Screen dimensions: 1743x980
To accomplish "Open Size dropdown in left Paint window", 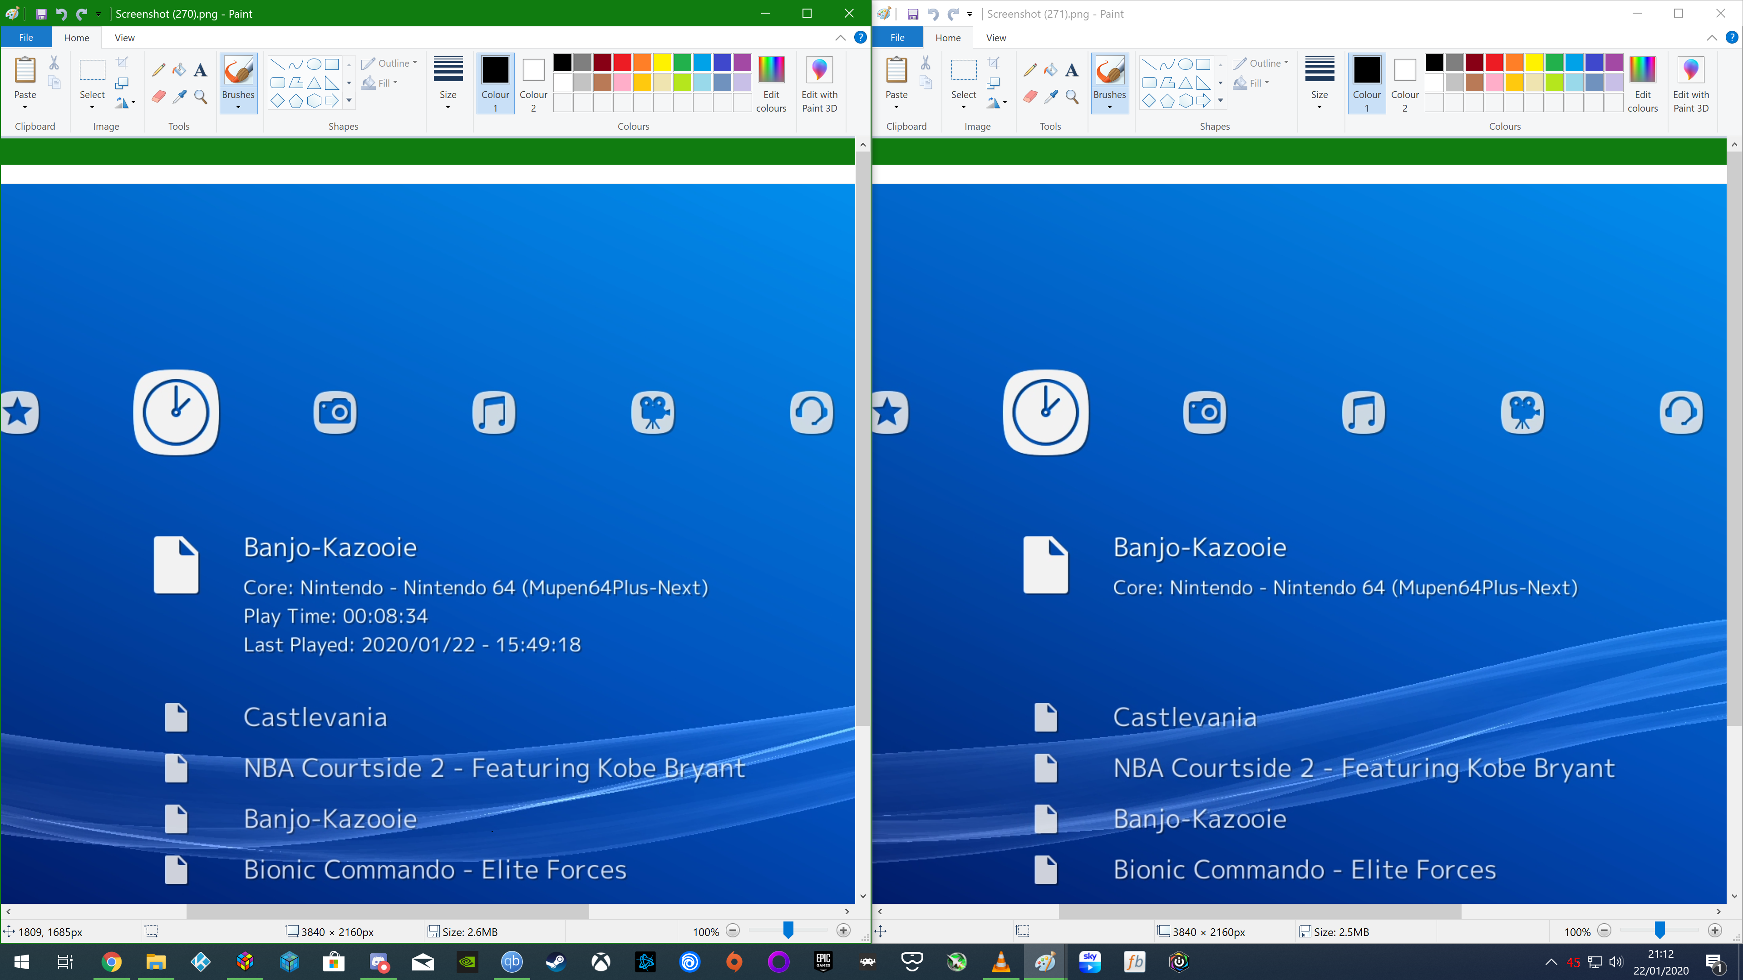I will [x=448, y=84].
